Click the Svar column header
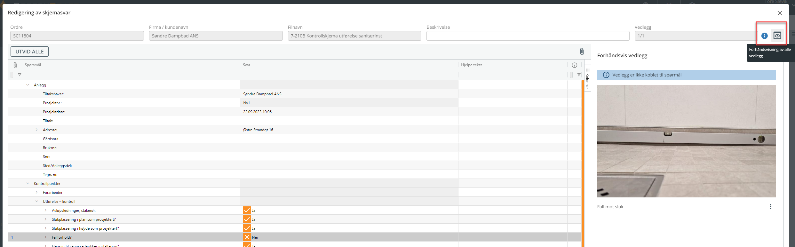The height and width of the screenshot is (247, 795). (349, 65)
